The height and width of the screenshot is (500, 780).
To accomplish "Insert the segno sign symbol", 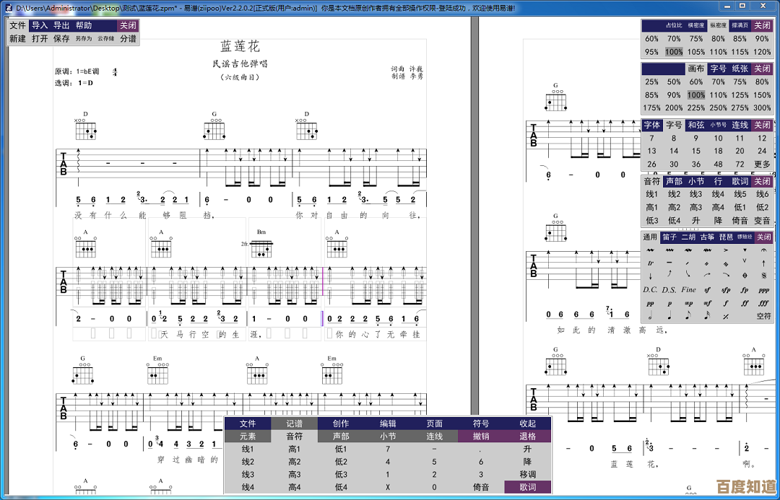I will (763, 275).
